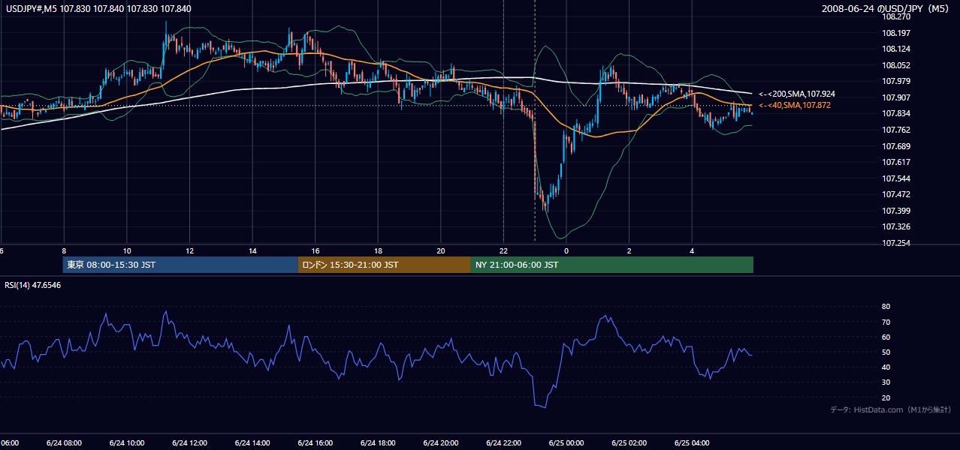Screen dimensions: 960x450
Task: Click the 東京 08:00-15:30 JST session bar
Action: (181, 265)
